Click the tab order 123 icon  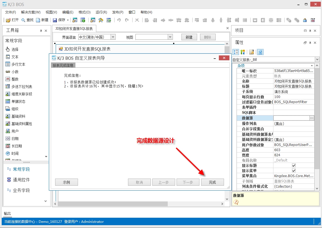pyautogui.click(x=313, y=20)
